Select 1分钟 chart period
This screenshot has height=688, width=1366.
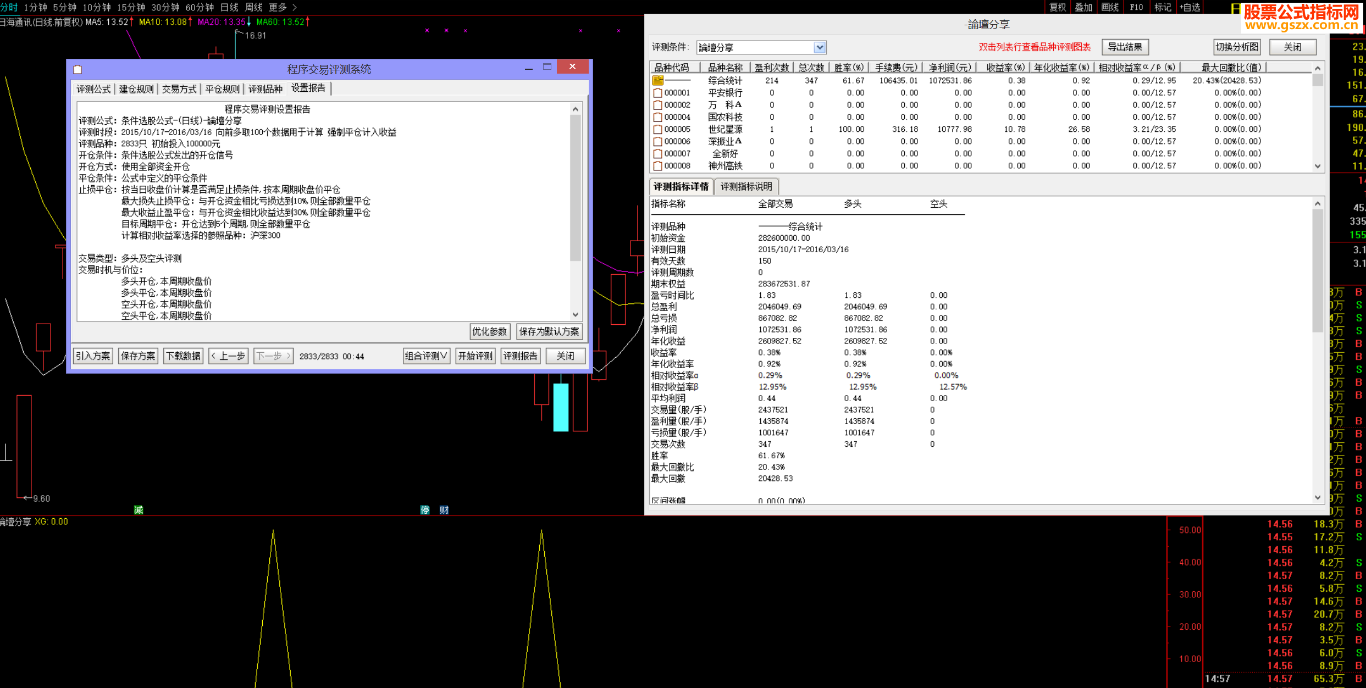[x=35, y=7]
